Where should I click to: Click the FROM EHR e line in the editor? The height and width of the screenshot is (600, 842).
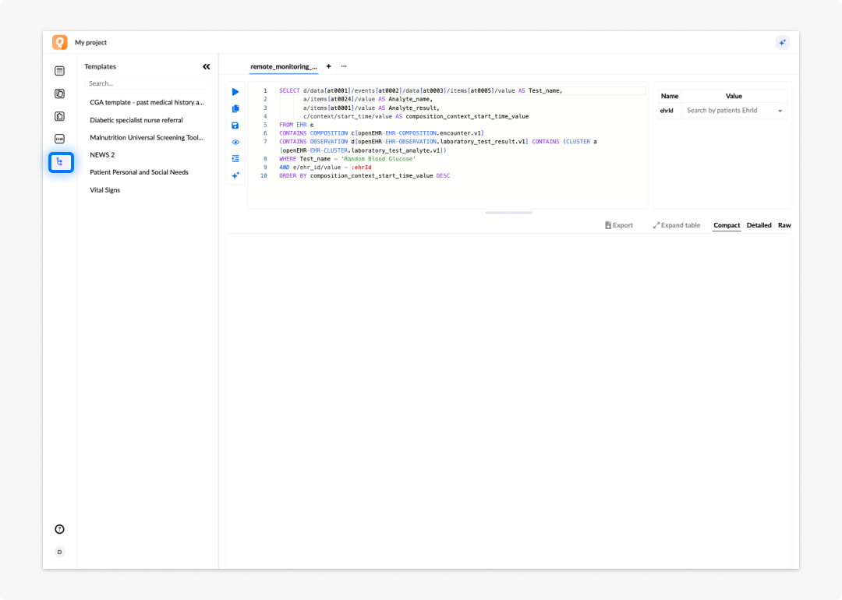point(296,125)
